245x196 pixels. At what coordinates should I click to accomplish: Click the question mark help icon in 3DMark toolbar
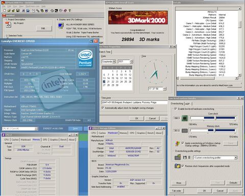pyautogui.click(x=69, y=11)
